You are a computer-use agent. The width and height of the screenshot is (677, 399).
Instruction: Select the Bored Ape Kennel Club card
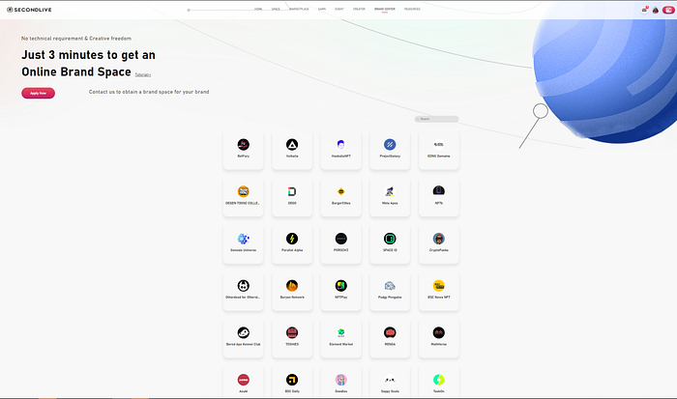[x=243, y=338]
